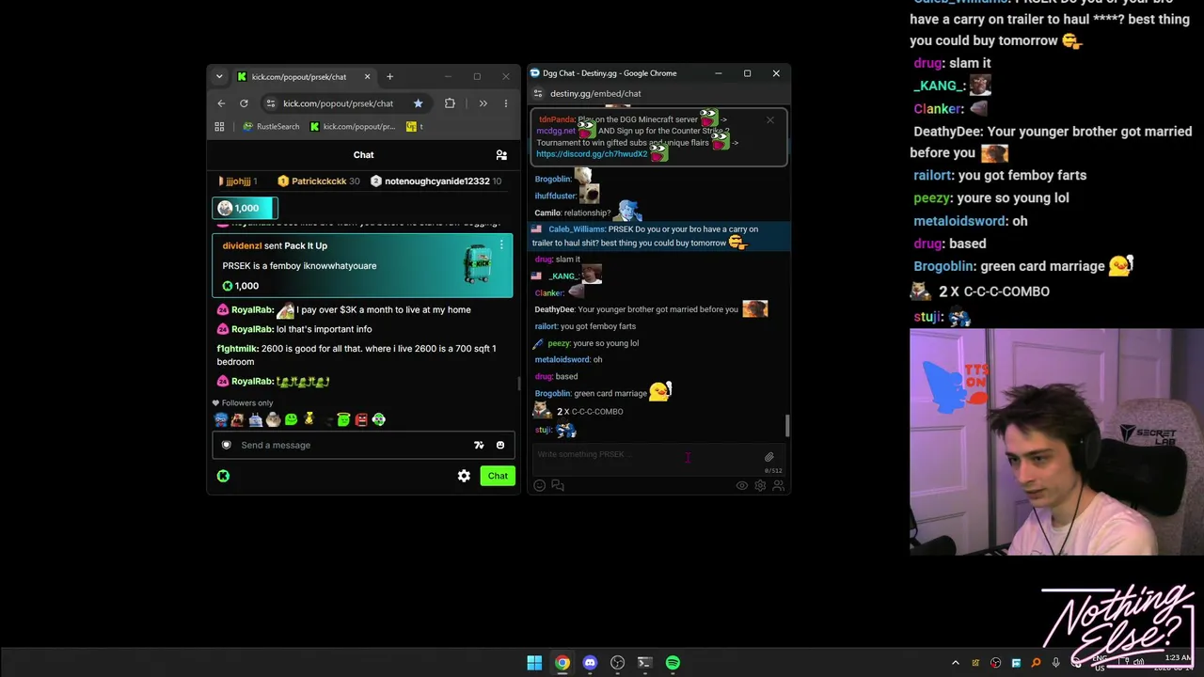This screenshot has height=677, width=1204.
Task: Open the Chrome three-dot menu in Kick window
Action: coord(505,103)
